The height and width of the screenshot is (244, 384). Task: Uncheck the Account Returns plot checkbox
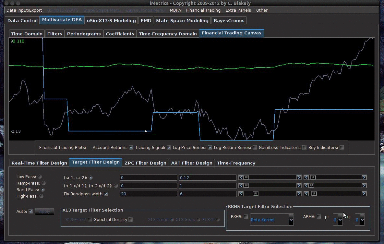(x=131, y=148)
